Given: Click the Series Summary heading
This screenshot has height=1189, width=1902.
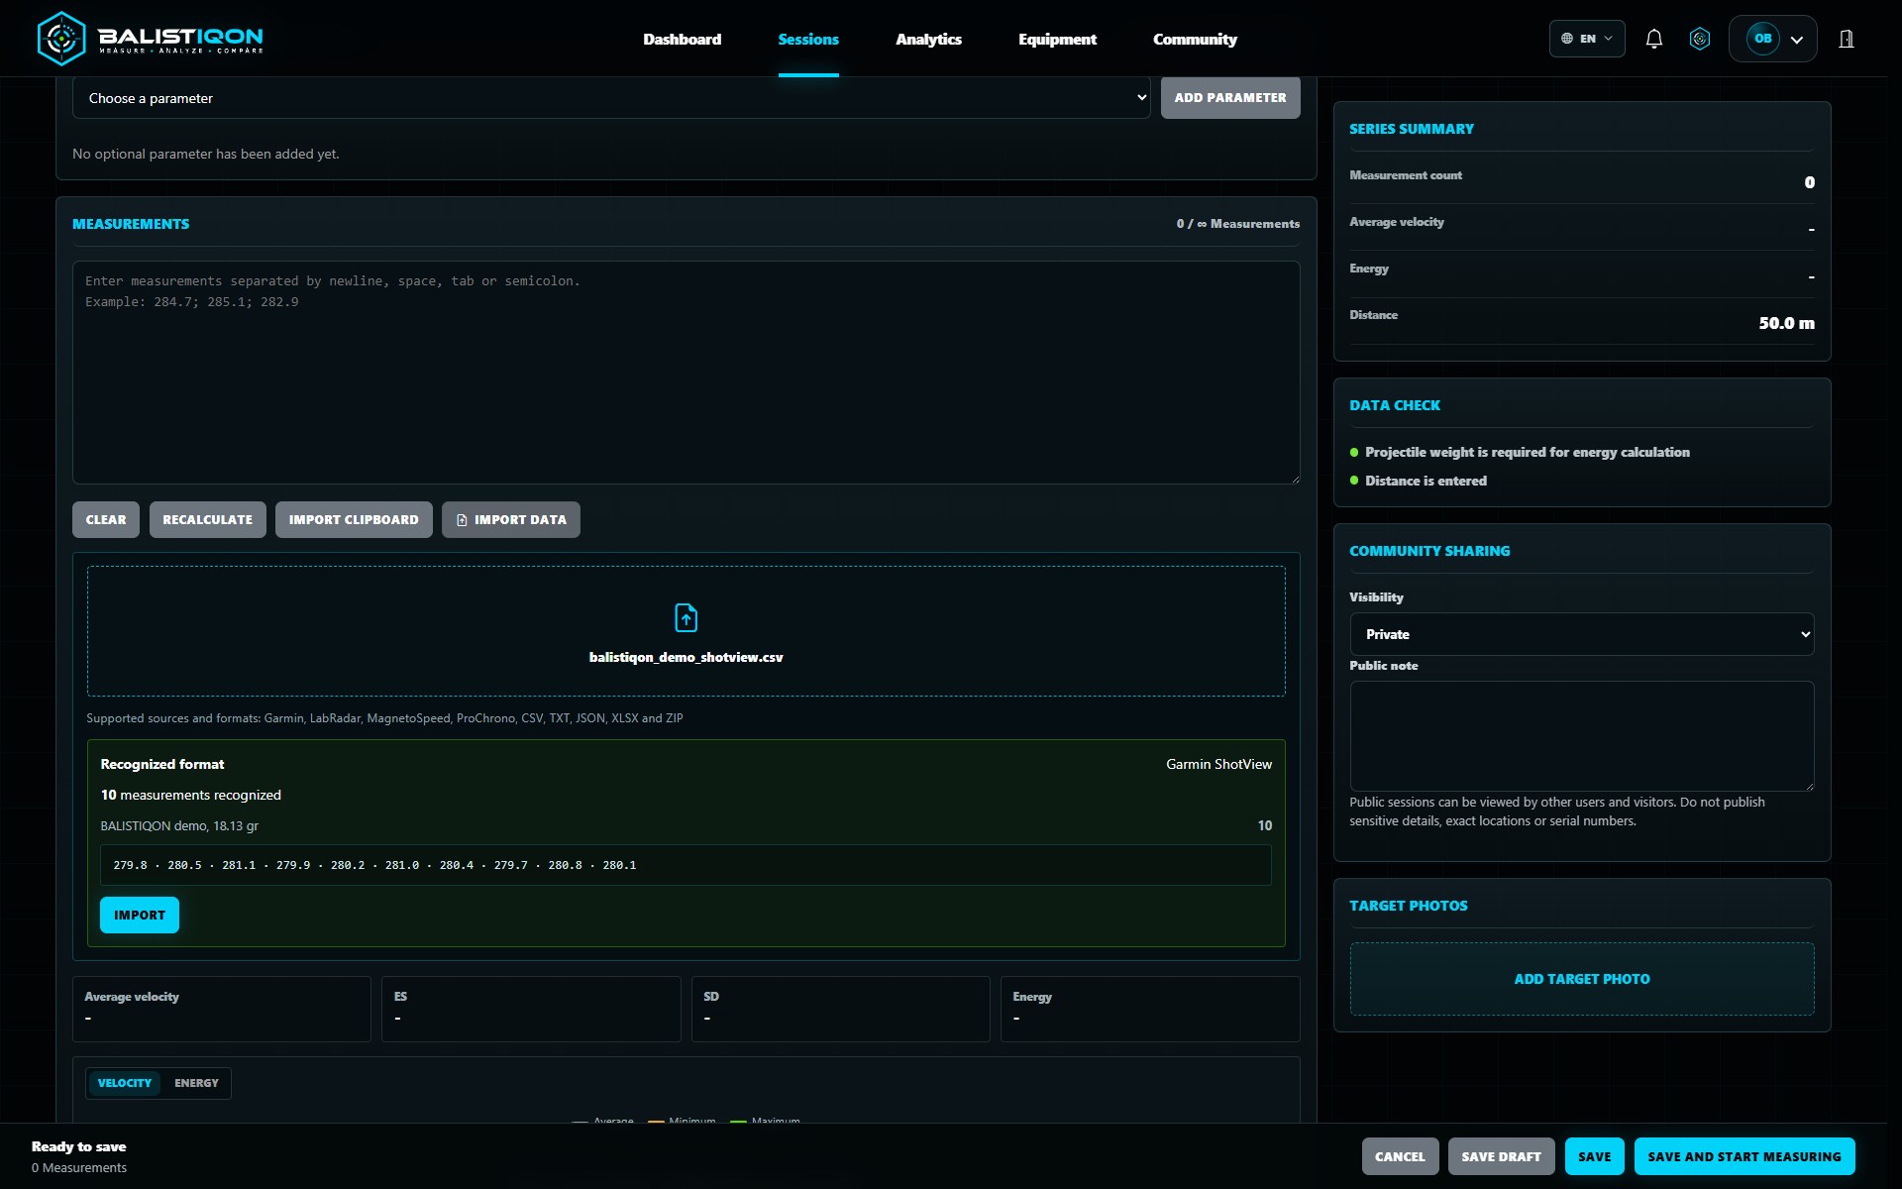Looking at the screenshot, I should [1411, 129].
